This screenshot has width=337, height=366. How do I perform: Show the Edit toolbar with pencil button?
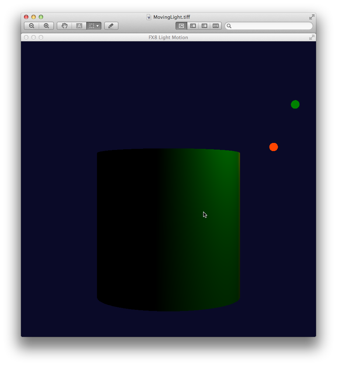click(111, 26)
